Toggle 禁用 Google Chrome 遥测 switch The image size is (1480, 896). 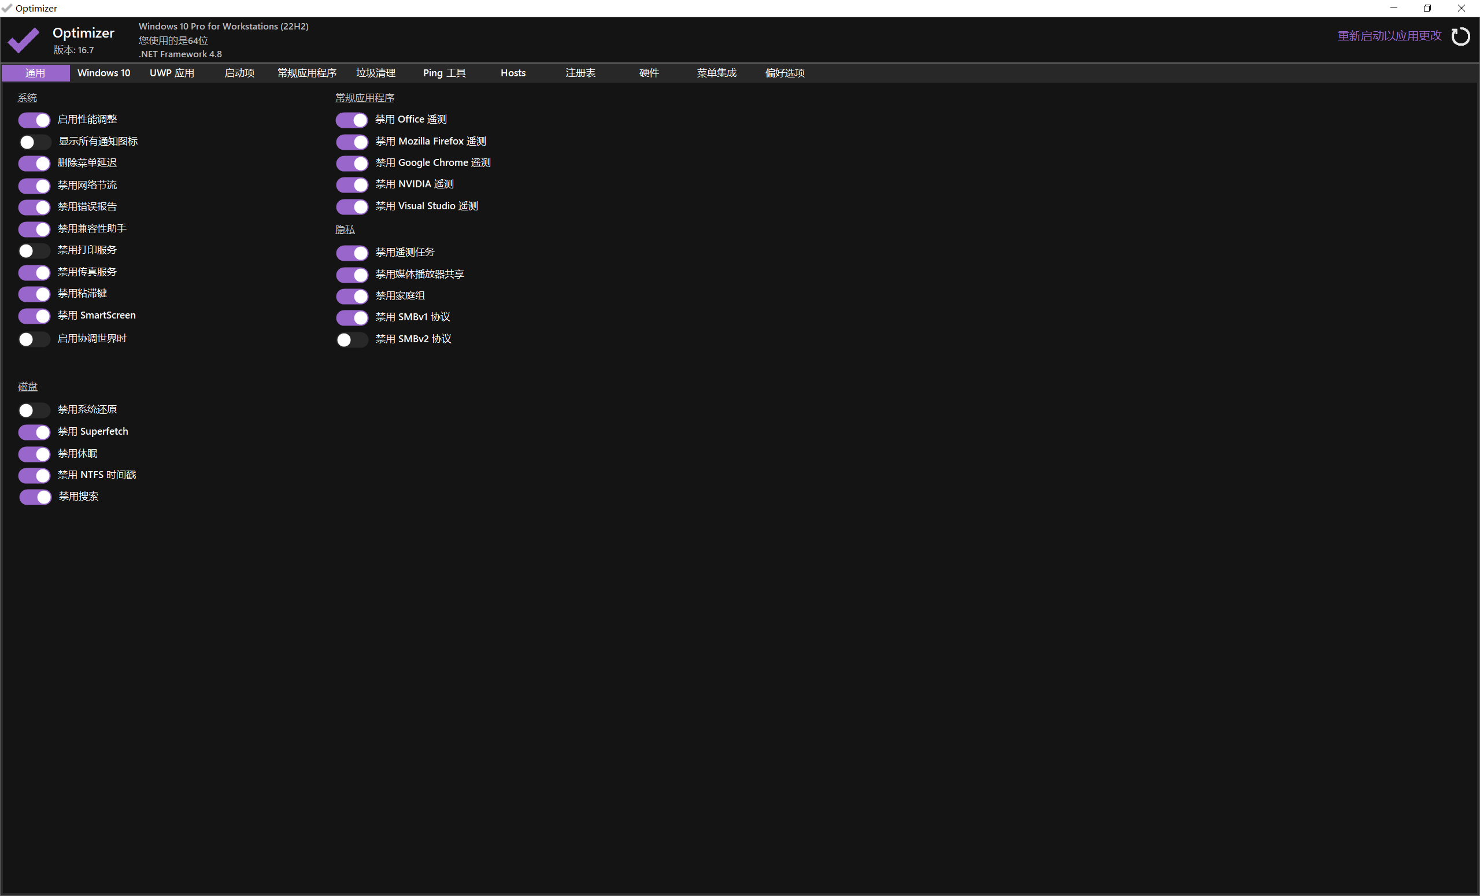pos(352,164)
